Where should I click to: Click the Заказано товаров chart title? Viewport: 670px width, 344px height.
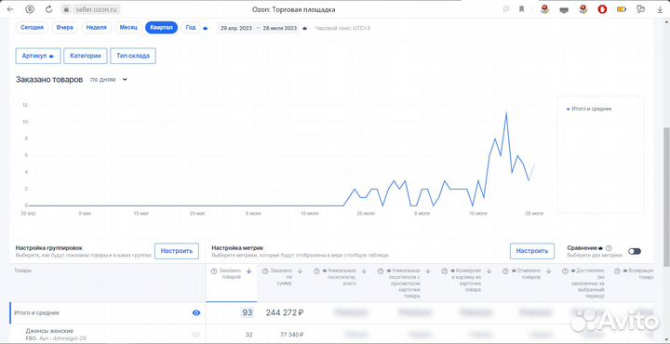point(49,79)
